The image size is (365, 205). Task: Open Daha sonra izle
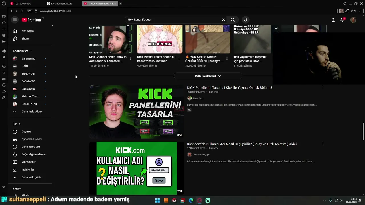tap(30, 147)
